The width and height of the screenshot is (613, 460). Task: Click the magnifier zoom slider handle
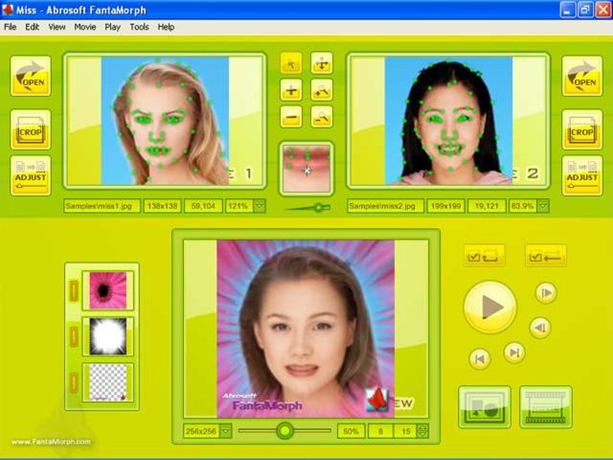coord(319,207)
